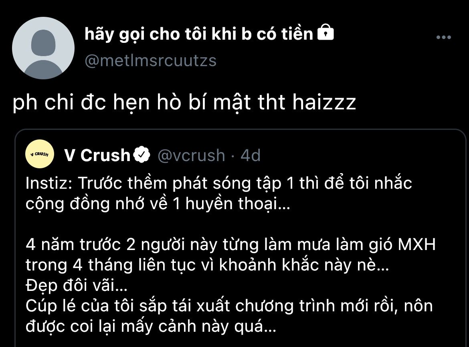Image resolution: width=469 pixels, height=347 pixels.
Task: Tap the verified badge next to V Crush
Action: (141, 155)
